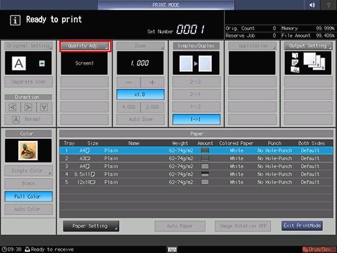Viewport: 337px width, 253px height.
Task: Click the color fruit preview thumbnail
Action: point(28,151)
